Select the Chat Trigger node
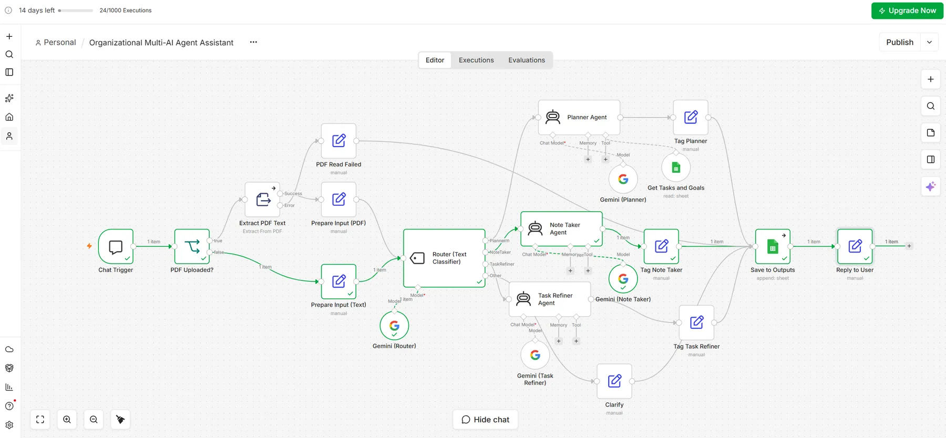The height and width of the screenshot is (438, 946). (116, 246)
